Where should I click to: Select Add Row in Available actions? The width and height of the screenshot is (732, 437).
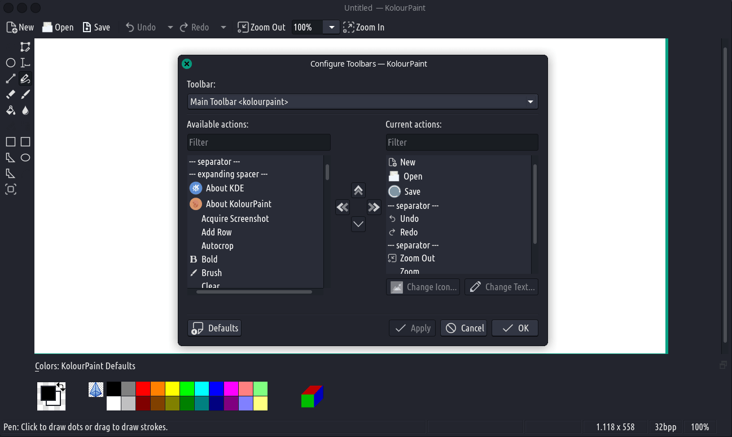pos(255,232)
